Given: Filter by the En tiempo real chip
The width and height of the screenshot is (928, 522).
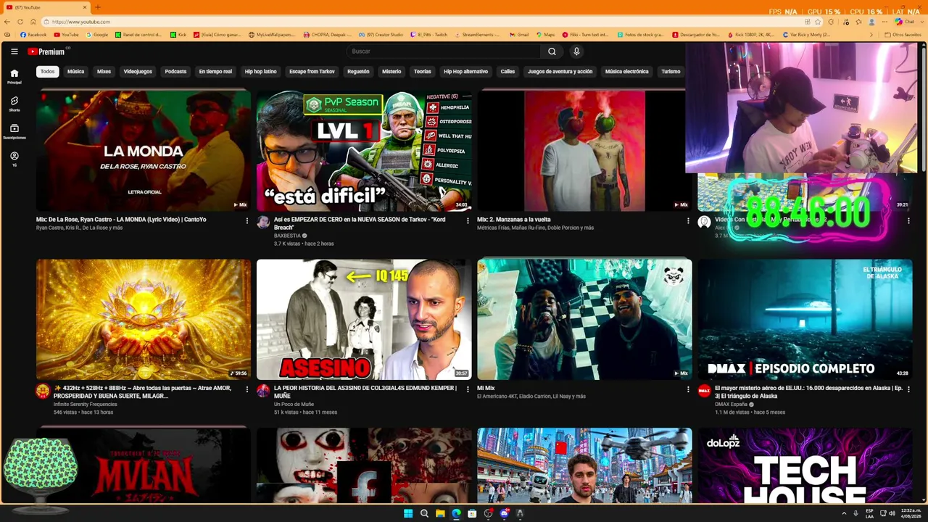Looking at the screenshot, I should [x=215, y=72].
